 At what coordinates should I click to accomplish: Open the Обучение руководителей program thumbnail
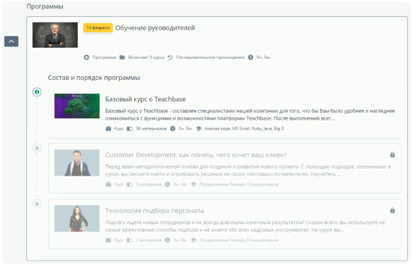point(55,35)
